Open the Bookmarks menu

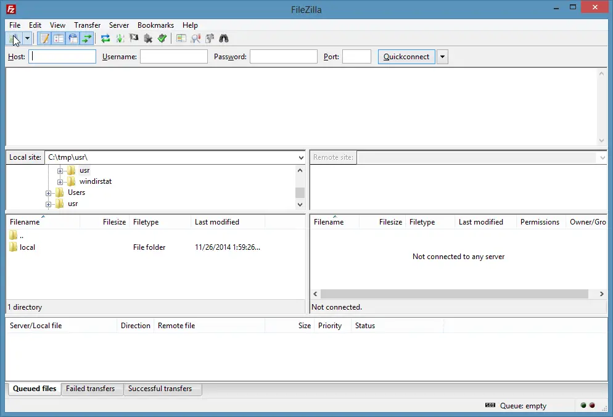click(x=155, y=25)
